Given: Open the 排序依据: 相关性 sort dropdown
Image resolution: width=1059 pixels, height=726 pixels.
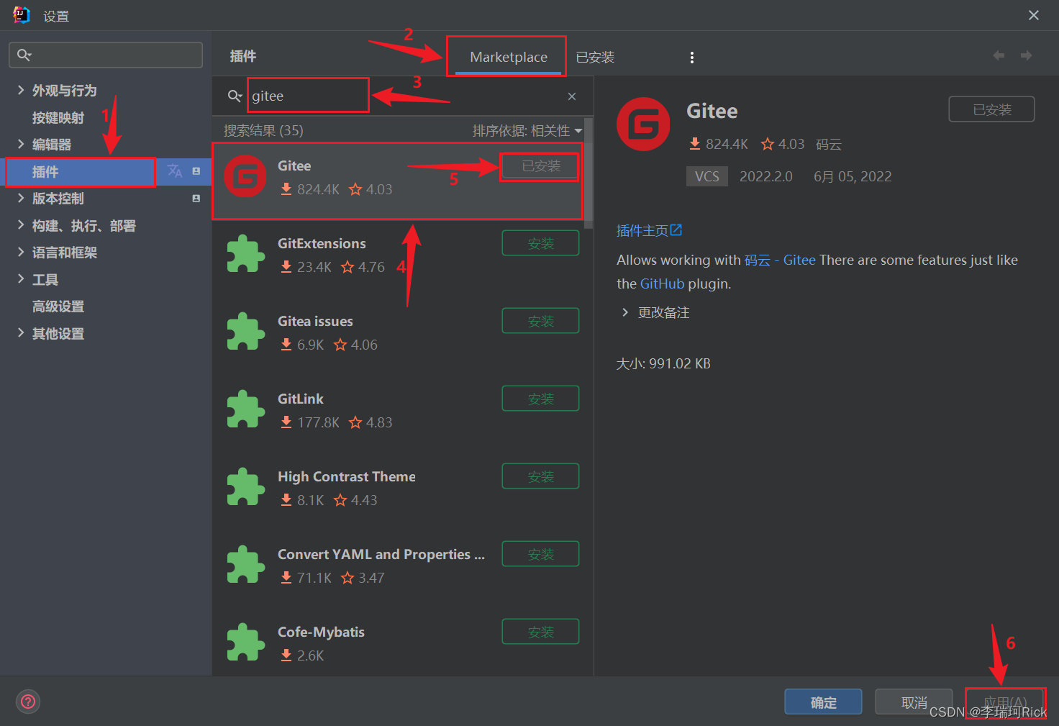Looking at the screenshot, I should click(x=527, y=131).
